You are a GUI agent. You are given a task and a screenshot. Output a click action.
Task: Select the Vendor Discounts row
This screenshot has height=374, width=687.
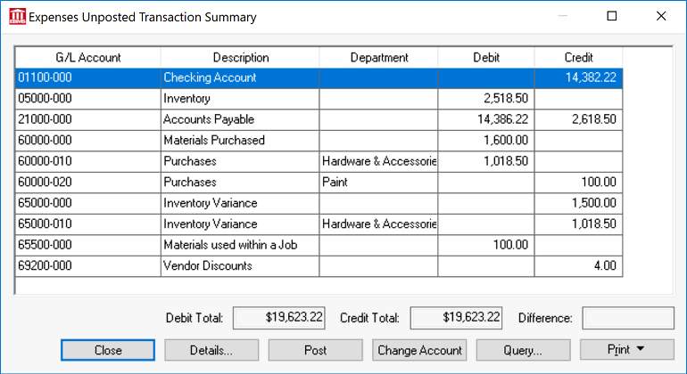(319, 266)
